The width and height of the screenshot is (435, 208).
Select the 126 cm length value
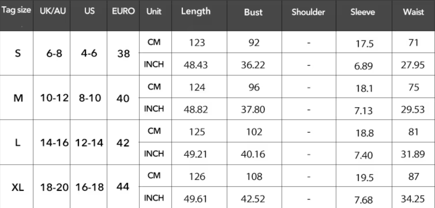(x=197, y=176)
